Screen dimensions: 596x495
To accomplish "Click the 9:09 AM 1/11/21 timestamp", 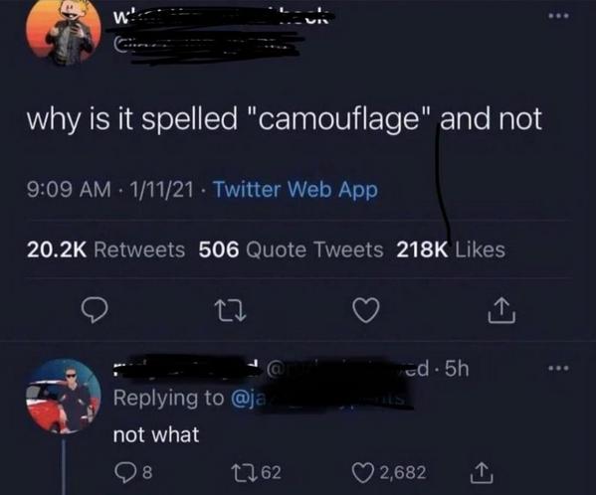I will [x=109, y=189].
